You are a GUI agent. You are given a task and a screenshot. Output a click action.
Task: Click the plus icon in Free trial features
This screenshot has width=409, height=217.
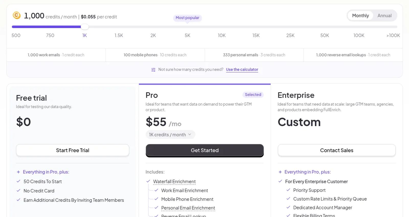pyautogui.click(x=18, y=172)
